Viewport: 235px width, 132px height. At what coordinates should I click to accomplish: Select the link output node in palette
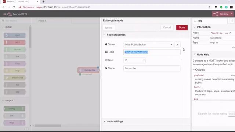point(14,116)
